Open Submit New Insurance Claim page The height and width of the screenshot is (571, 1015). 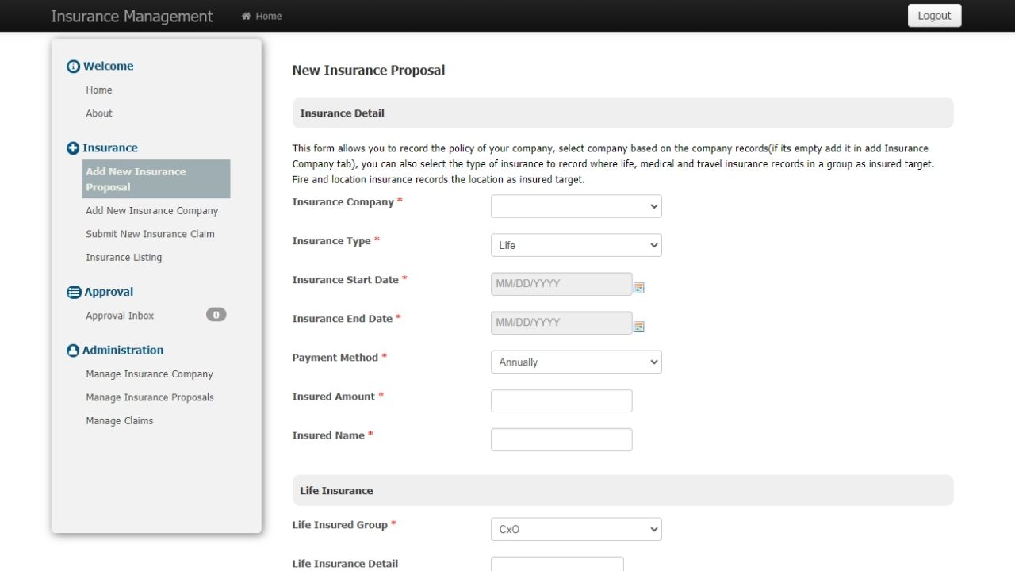[150, 234]
